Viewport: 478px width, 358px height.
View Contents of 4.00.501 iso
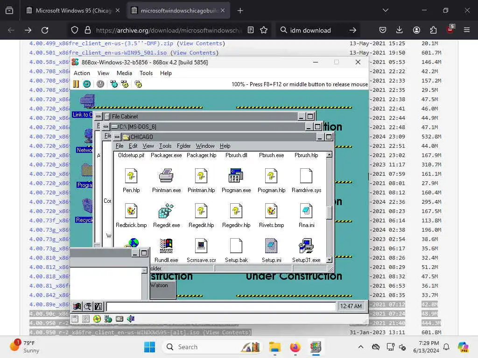click(195, 53)
